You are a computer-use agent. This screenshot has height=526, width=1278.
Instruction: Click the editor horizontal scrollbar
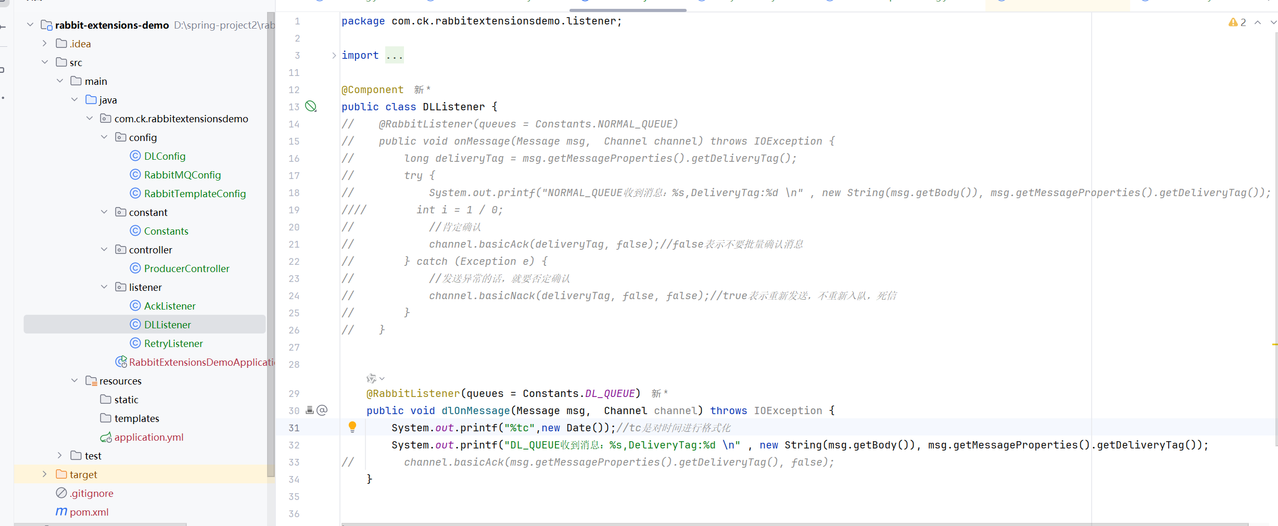[x=795, y=524]
